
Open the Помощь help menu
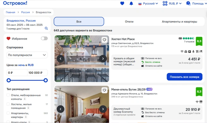click(x=199, y=3)
